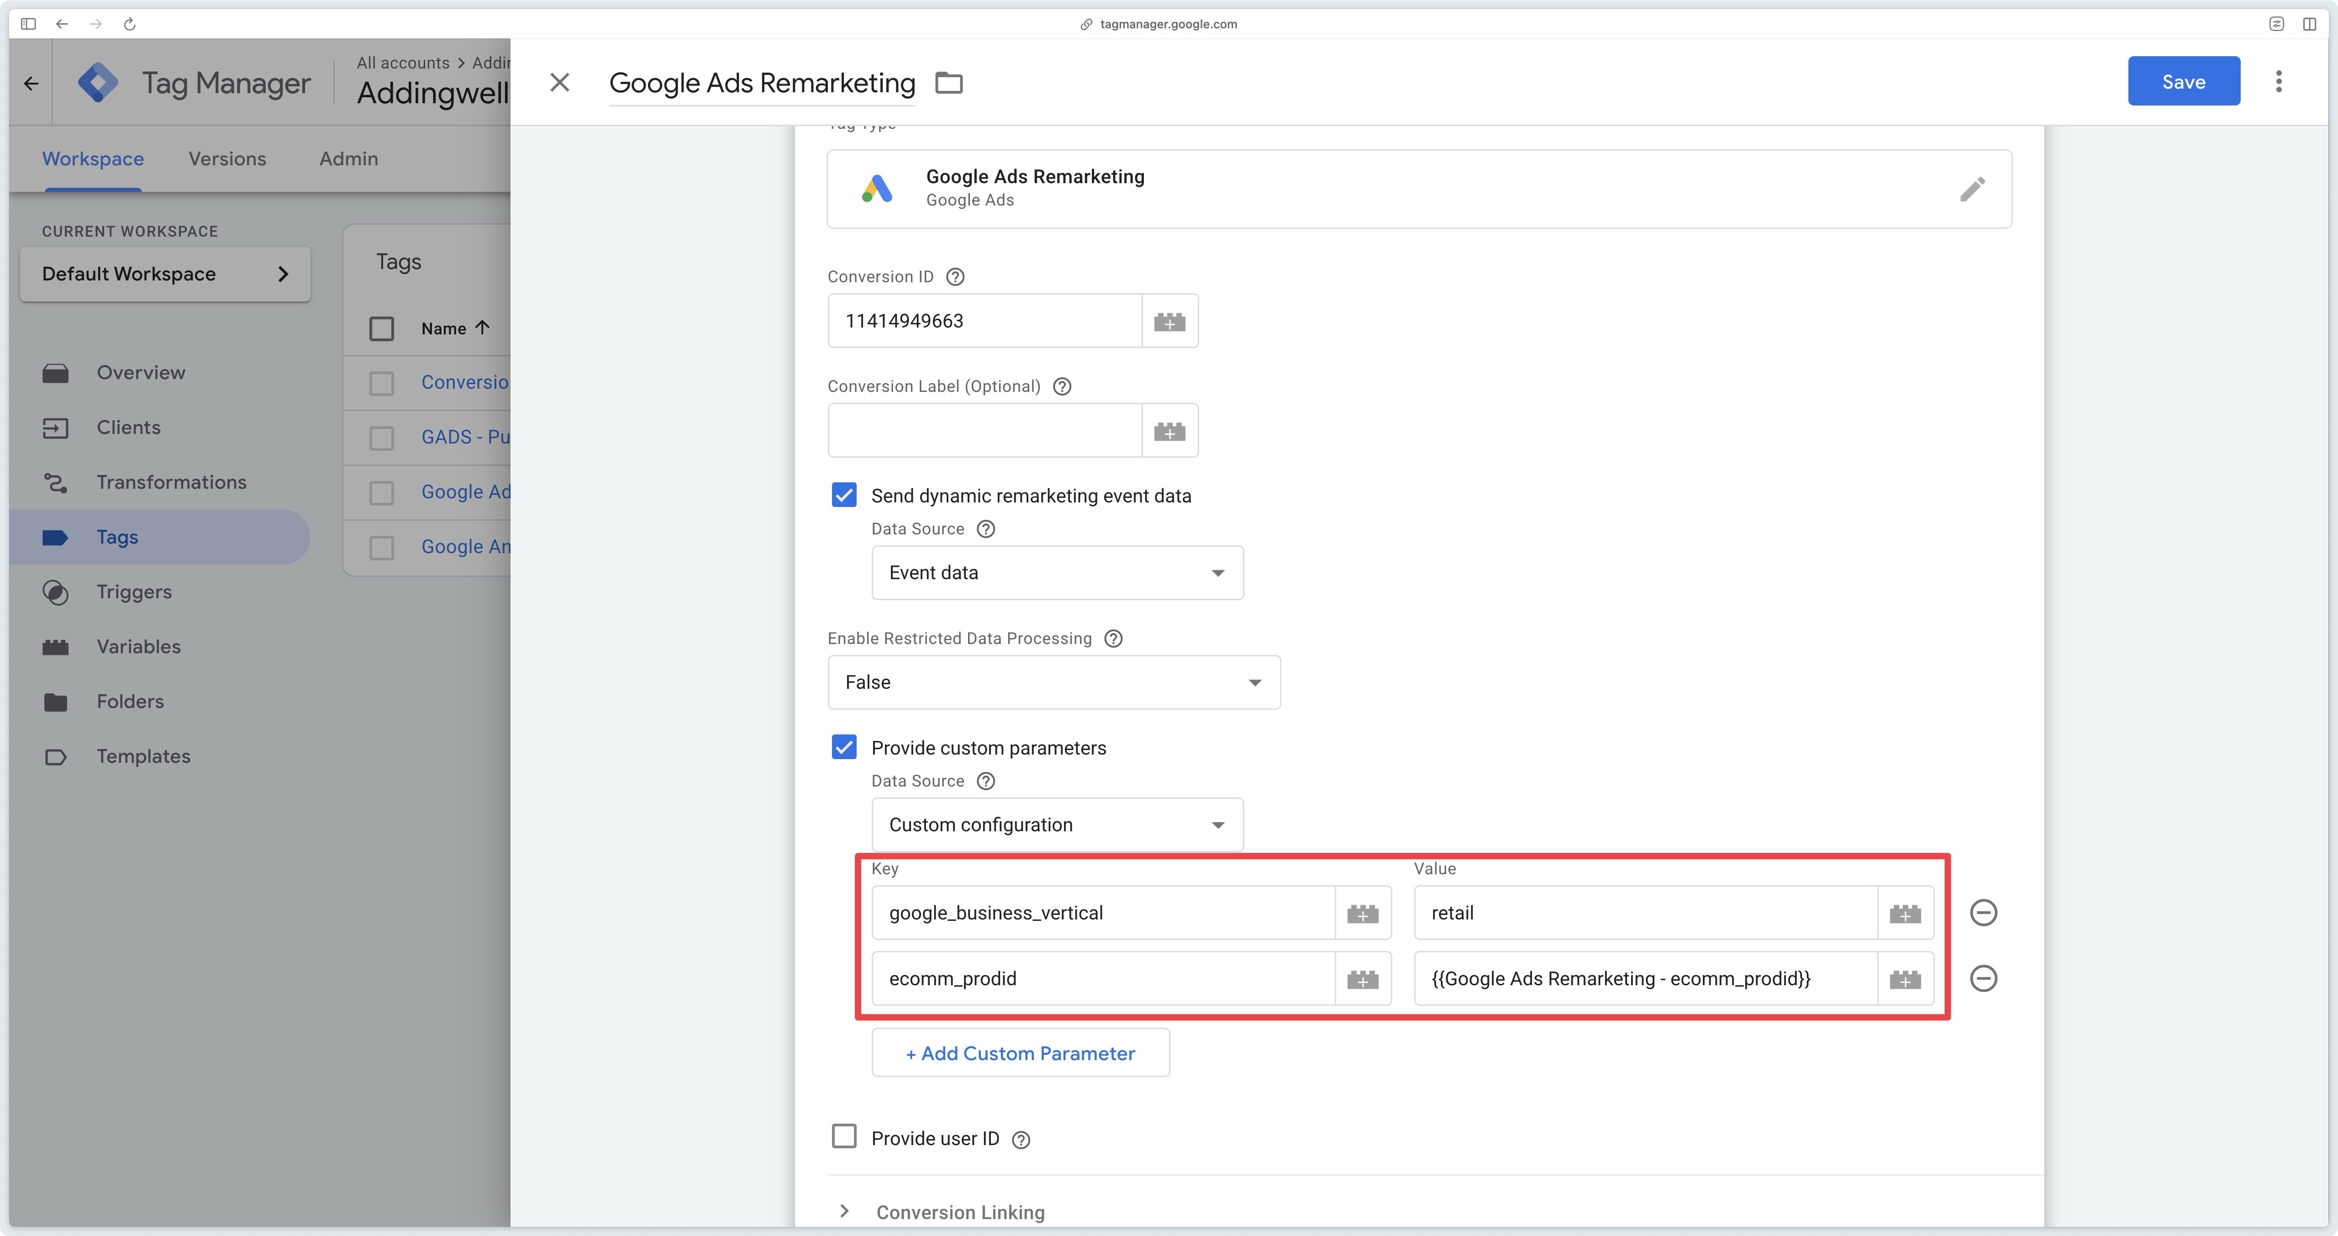Insert variable for google_business_vertical key
Image resolution: width=2338 pixels, height=1236 pixels.
[x=1362, y=913]
